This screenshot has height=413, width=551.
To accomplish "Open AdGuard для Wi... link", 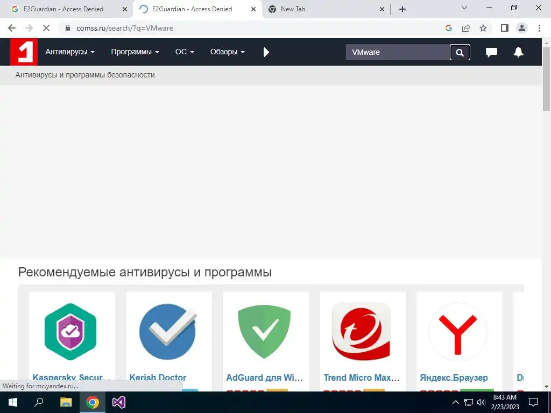I will click(x=265, y=378).
